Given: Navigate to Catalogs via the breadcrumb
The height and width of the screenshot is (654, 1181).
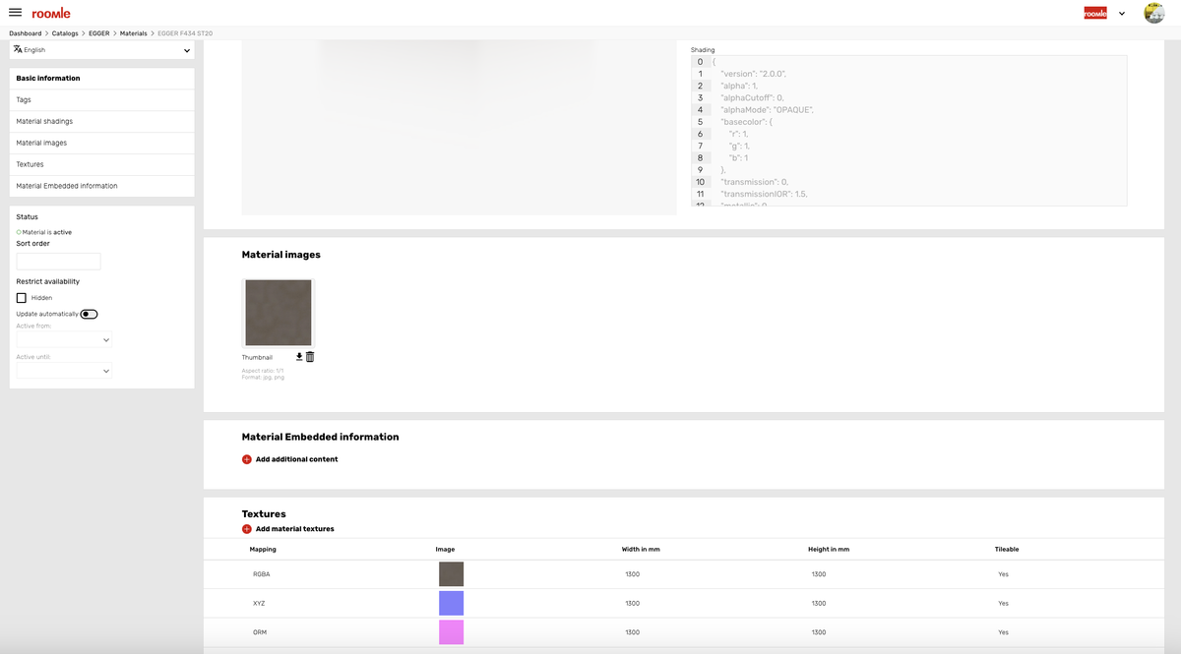Looking at the screenshot, I should tap(65, 32).
